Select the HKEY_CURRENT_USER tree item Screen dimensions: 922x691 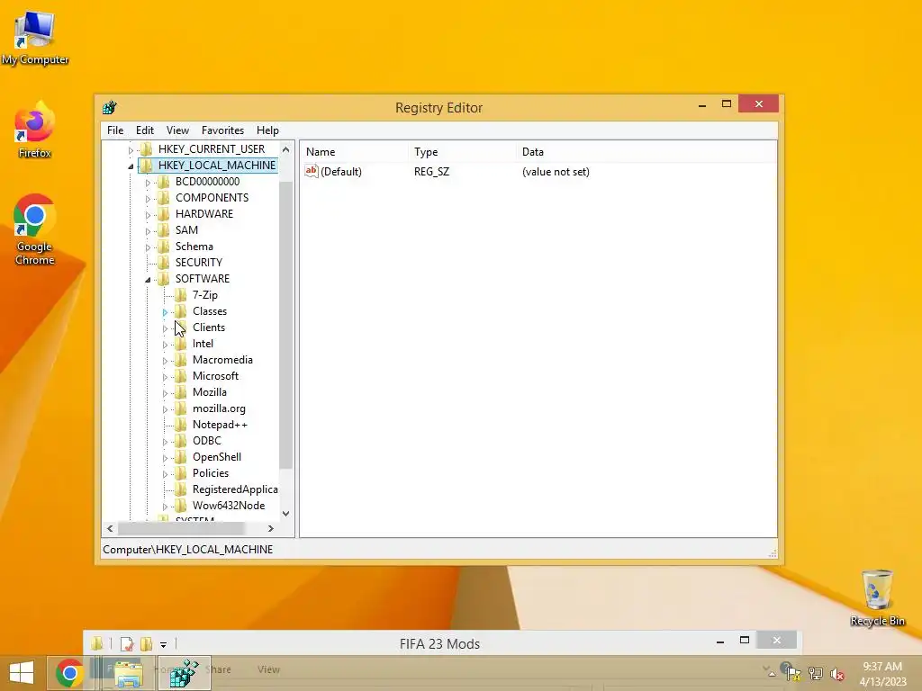pos(211,149)
